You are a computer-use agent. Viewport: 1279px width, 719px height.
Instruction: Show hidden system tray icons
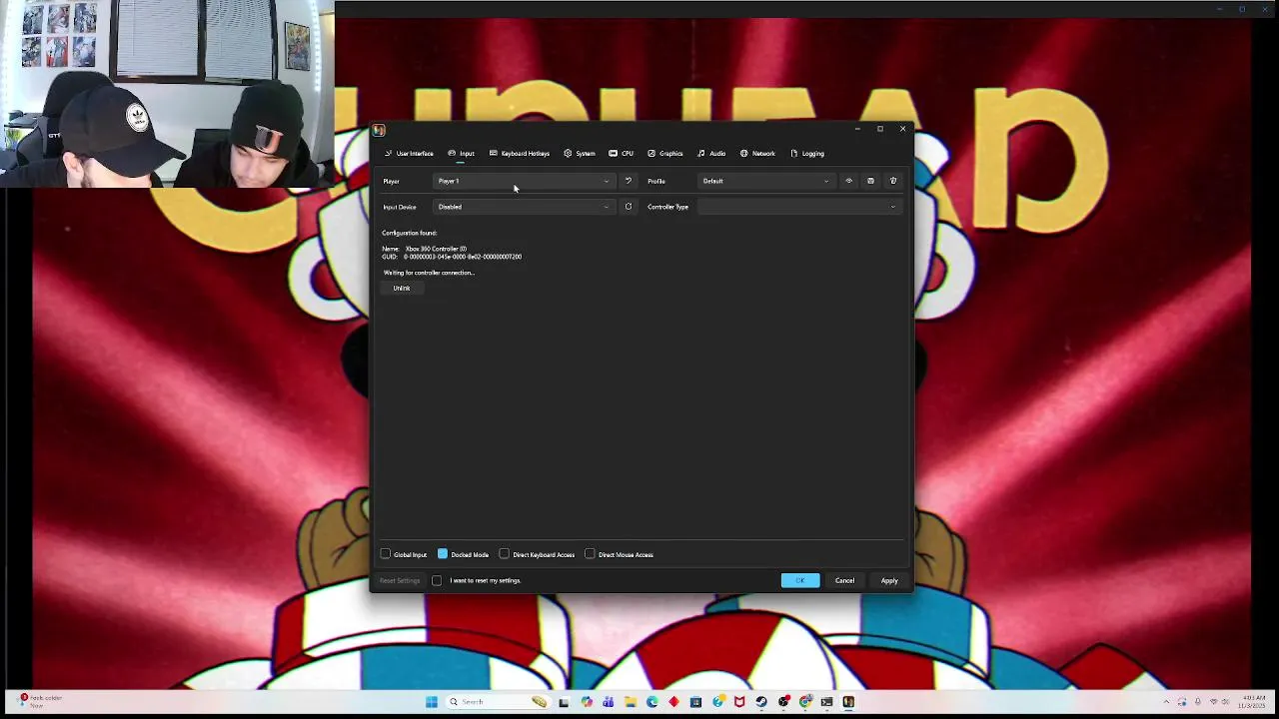[x=1166, y=702]
